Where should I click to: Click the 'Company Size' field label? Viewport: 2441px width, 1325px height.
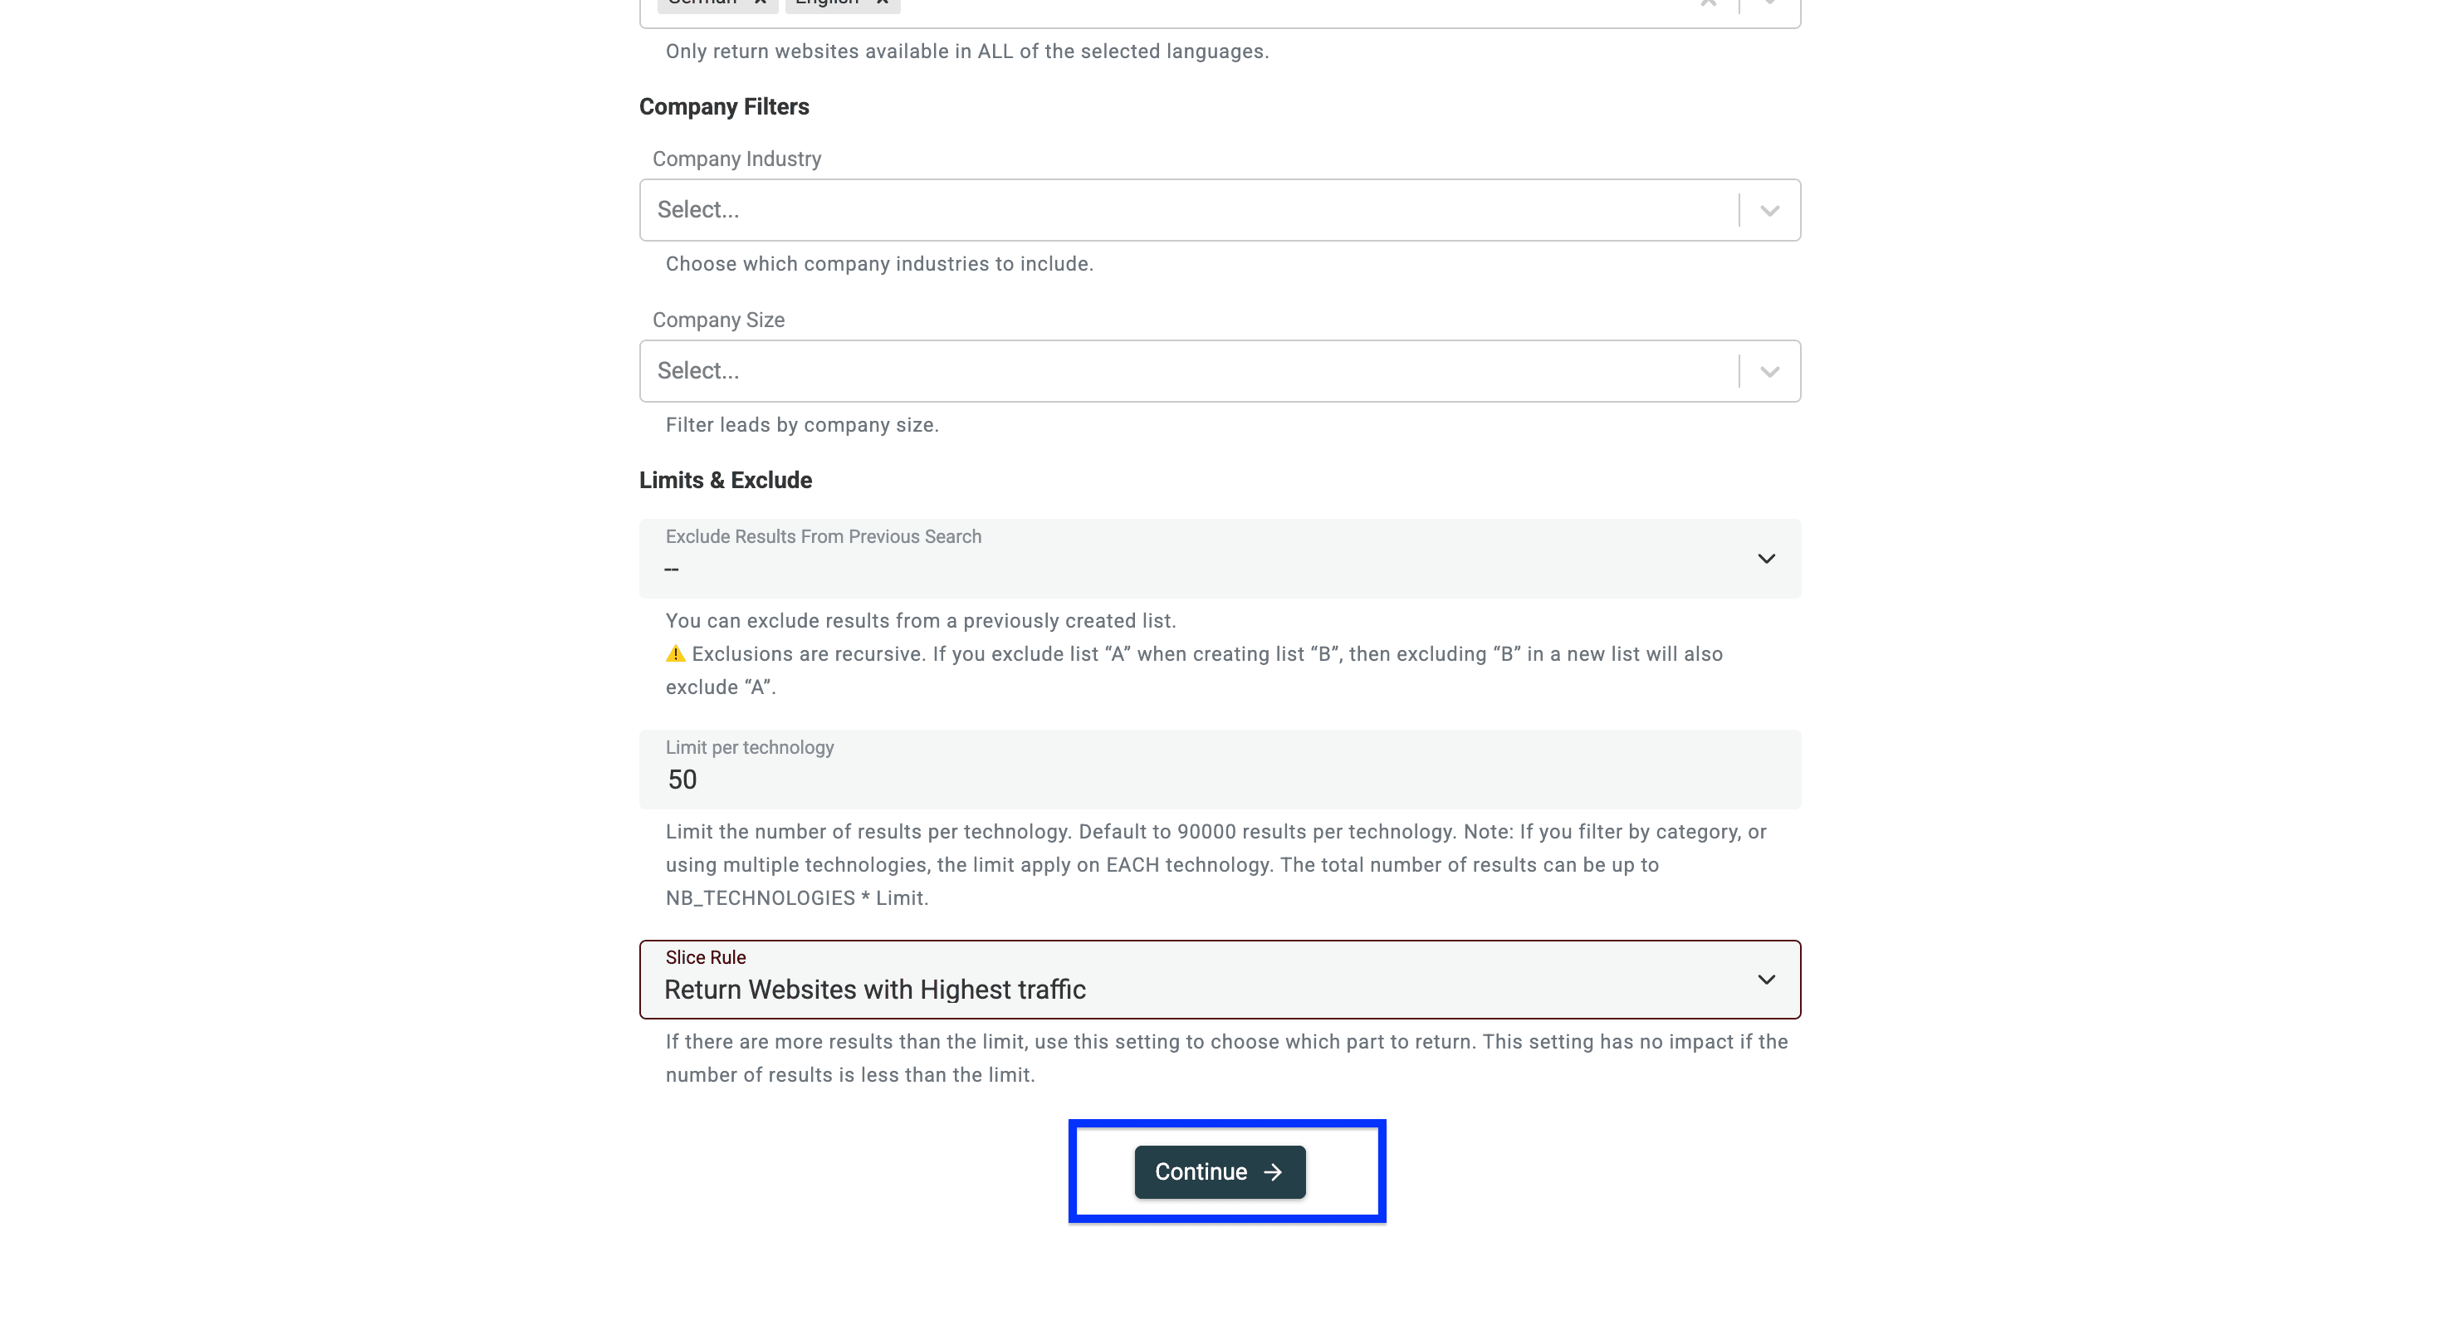[x=718, y=320]
